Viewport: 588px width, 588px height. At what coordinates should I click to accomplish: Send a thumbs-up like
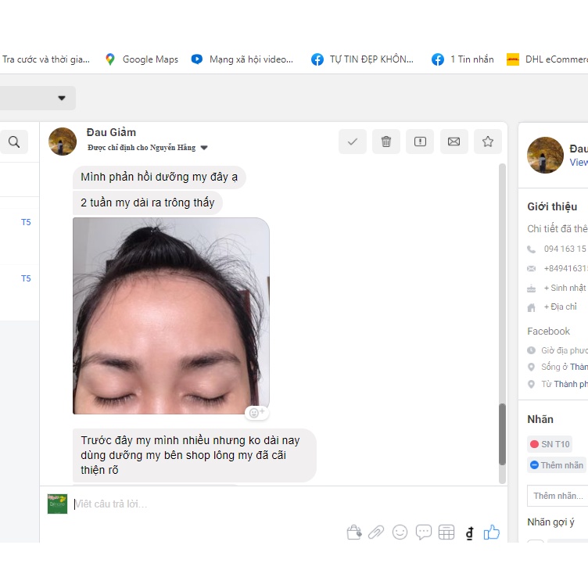pyautogui.click(x=491, y=532)
